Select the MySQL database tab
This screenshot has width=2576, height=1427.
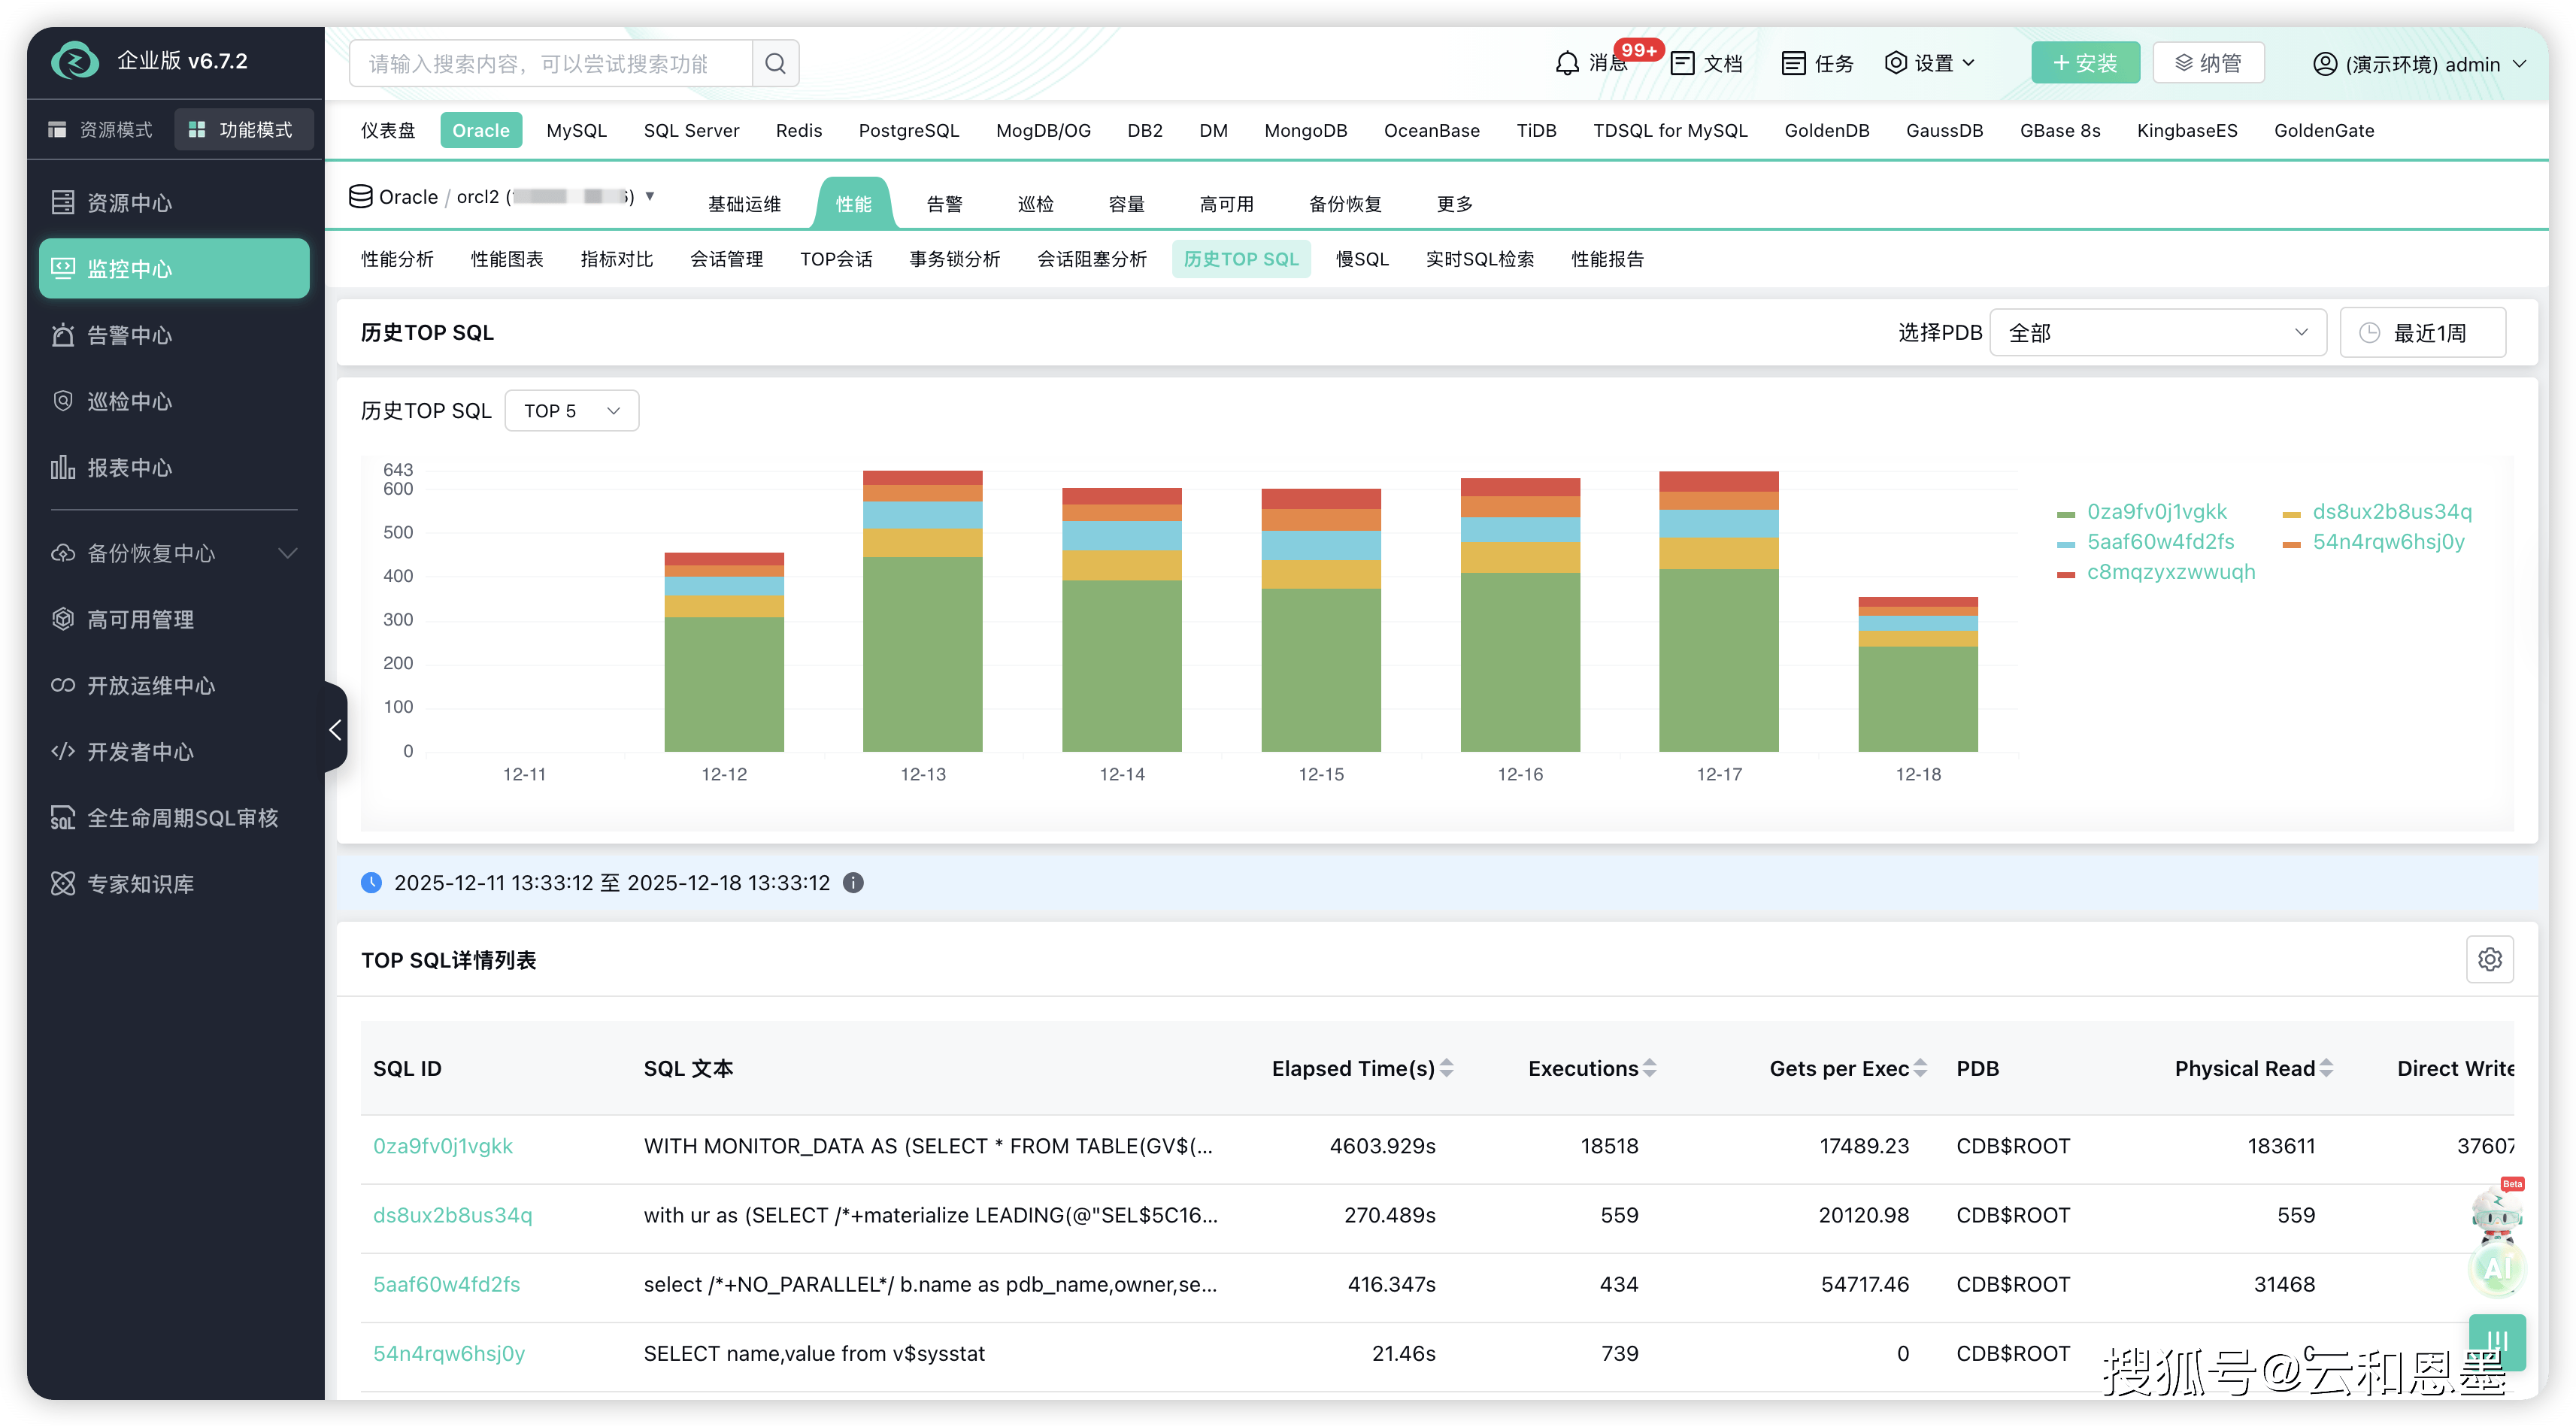click(x=576, y=131)
